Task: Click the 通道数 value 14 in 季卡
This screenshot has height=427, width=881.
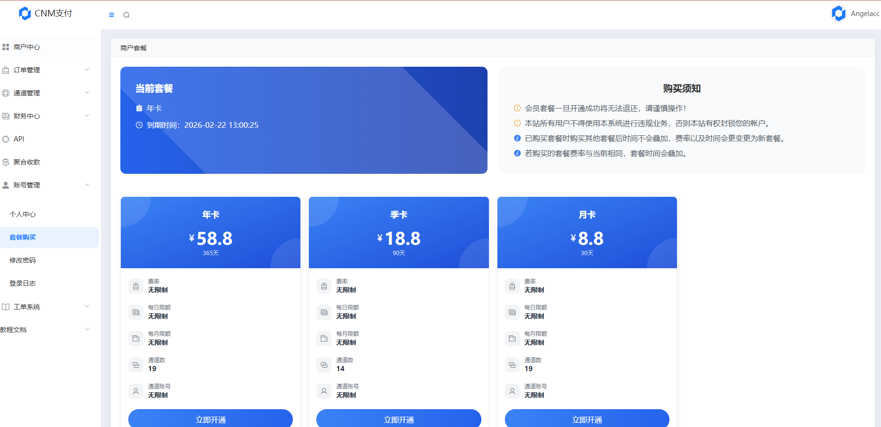Action: point(340,369)
